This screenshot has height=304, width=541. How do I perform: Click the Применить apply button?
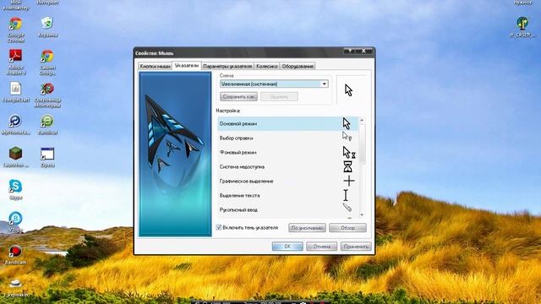coord(356,247)
